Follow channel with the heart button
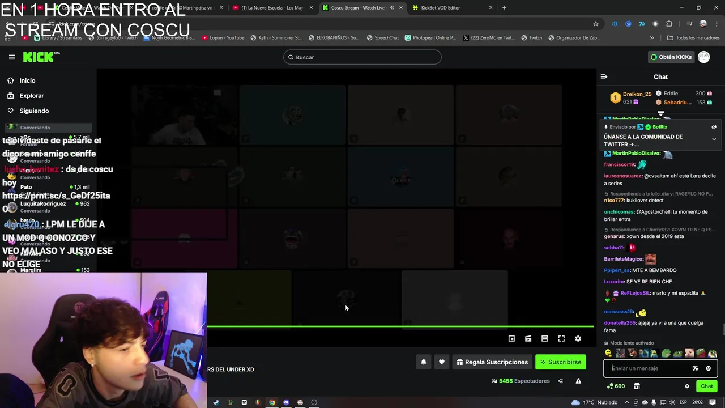The image size is (725, 408). (x=442, y=362)
